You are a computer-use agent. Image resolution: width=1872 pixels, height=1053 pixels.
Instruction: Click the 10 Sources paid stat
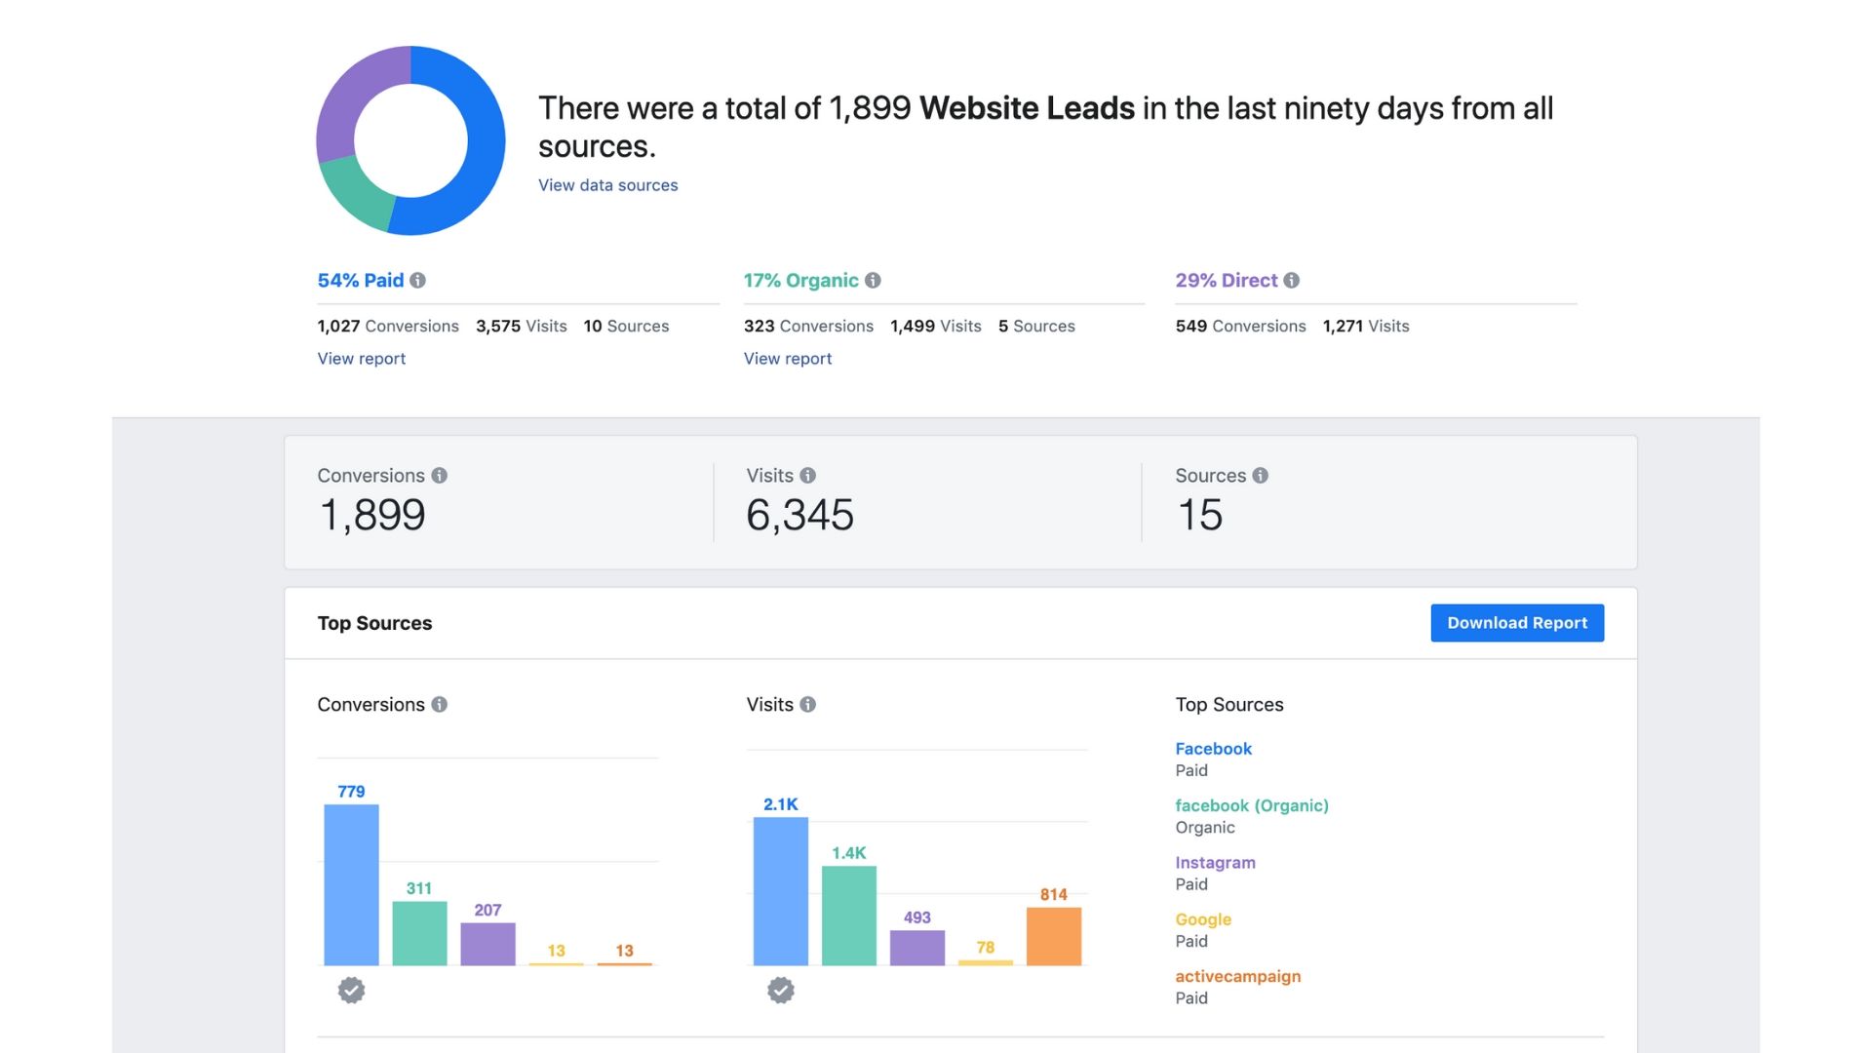626,326
